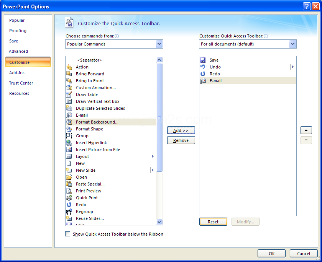Click the Format Shape command icon

click(x=69, y=129)
